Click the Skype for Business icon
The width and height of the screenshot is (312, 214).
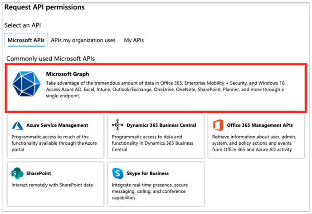118,173
